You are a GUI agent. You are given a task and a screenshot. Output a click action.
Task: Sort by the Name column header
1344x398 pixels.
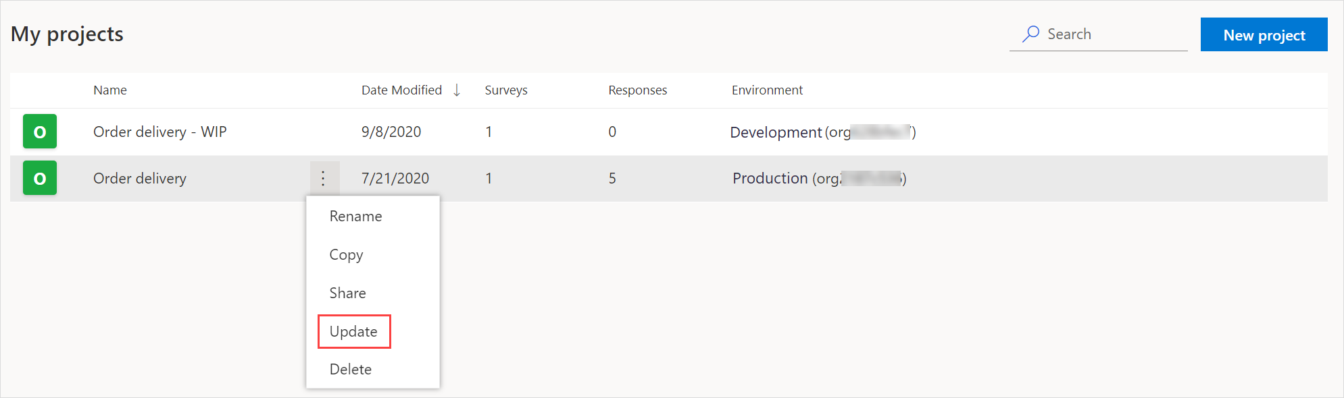coord(110,90)
